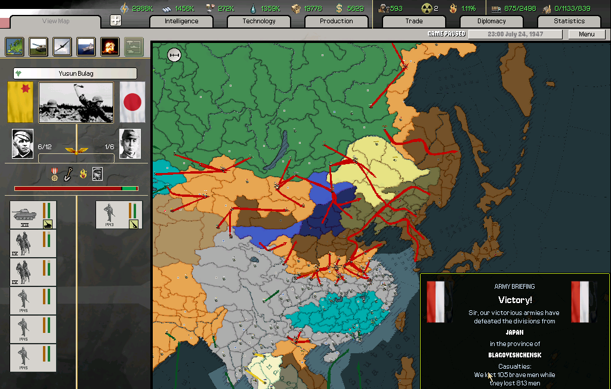Click the Menu button
The height and width of the screenshot is (389, 611).
[587, 34]
